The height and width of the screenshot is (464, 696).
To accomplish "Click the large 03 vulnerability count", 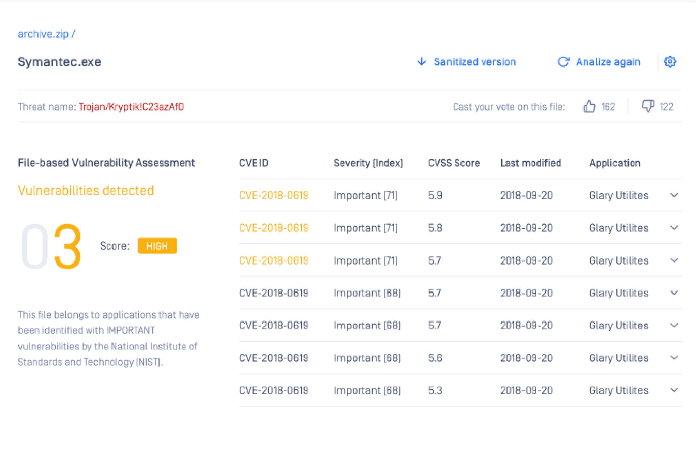I will coord(51,246).
